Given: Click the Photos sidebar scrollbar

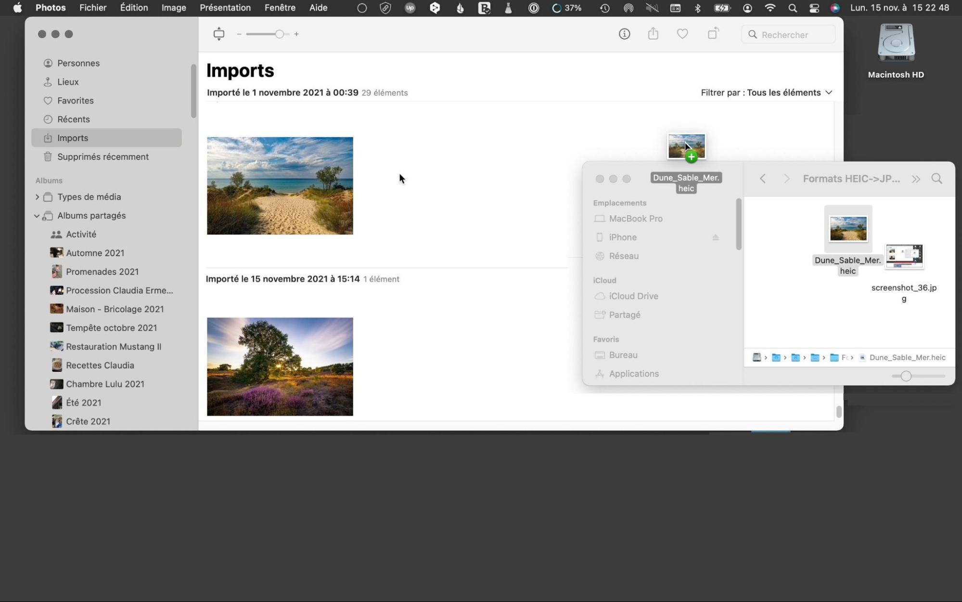Looking at the screenshot, I should click(193, 92).
